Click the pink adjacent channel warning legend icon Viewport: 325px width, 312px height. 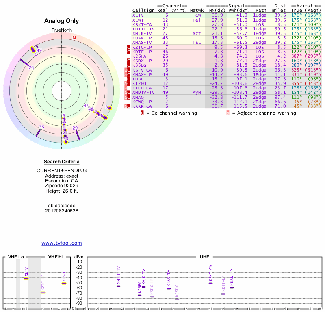(228, 113)
